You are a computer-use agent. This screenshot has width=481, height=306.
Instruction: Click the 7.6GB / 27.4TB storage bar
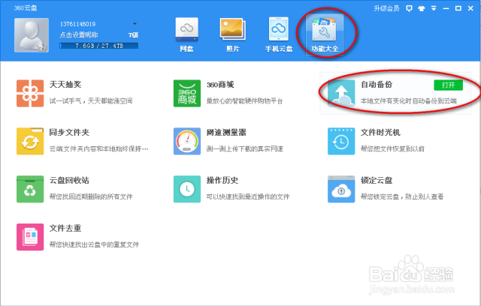click(98, 46)
